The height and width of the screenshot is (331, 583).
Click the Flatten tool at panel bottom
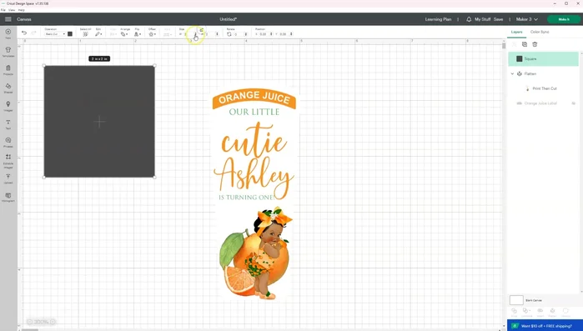[552, 310]
